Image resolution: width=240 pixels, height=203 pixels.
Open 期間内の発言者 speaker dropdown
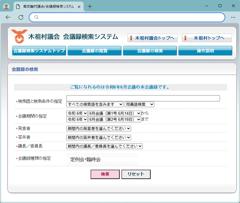point(99,128)
